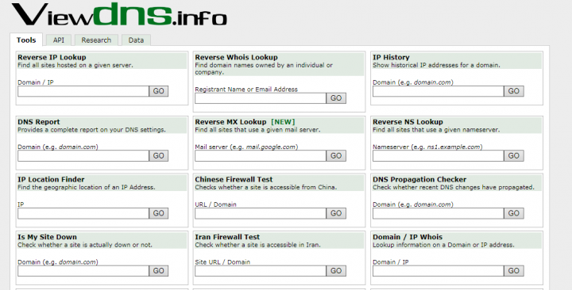Select the Reverse MX Lookup heading
The image size is (572, 290).
pyautogui.click(x=230, y=122)
